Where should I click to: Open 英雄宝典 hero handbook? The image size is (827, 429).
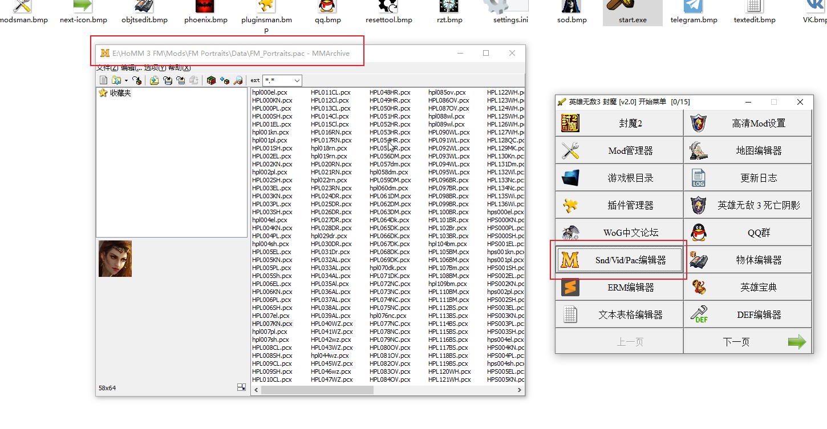click(x=748, y=287)
